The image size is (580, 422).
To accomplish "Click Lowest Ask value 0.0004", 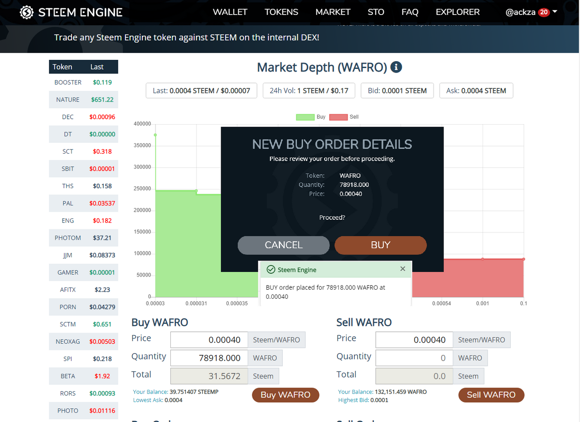I will tap(174, 400).
